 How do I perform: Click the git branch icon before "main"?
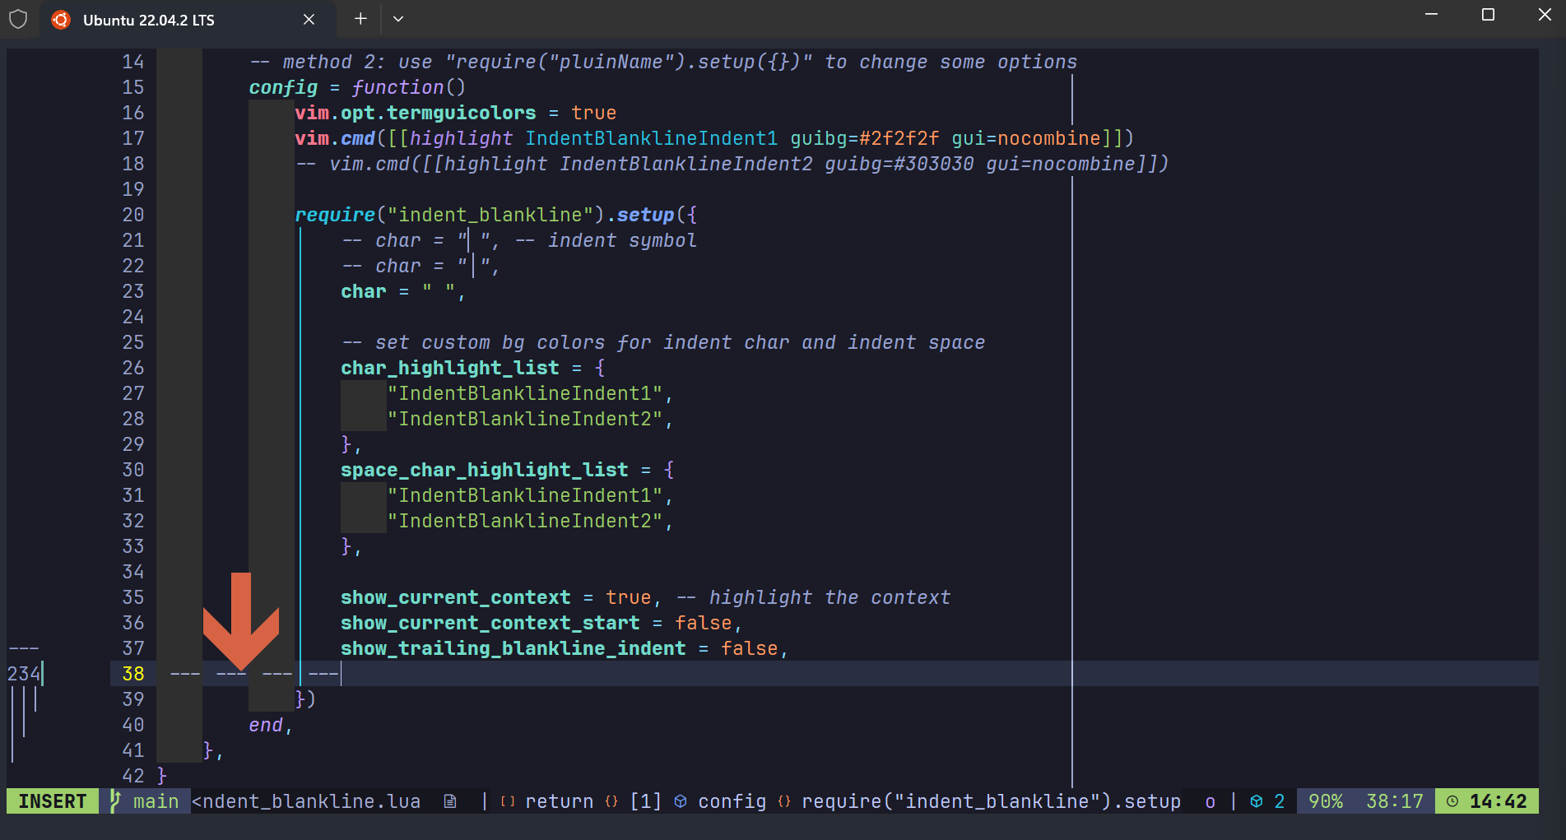click(x=115, y=801)
